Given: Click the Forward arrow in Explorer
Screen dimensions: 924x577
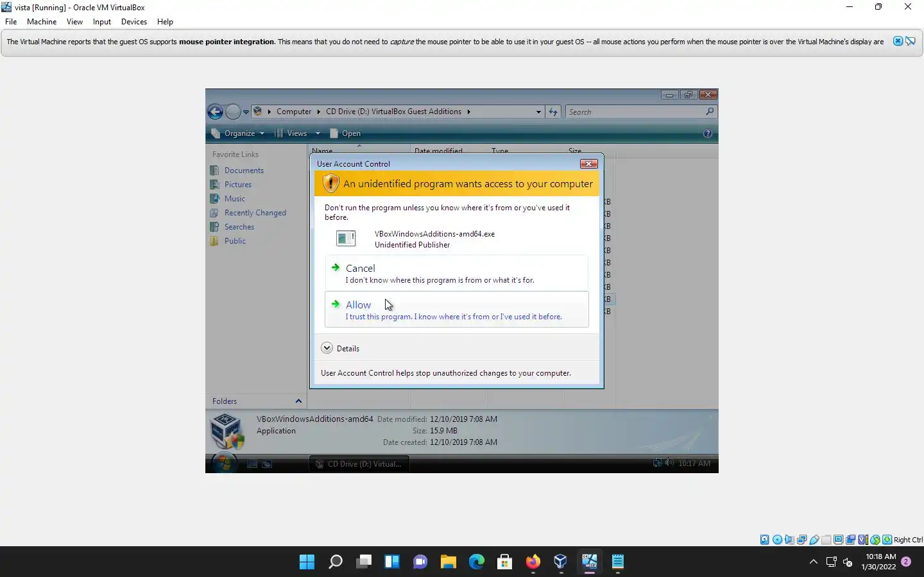Looking at the screenshot, I should (233, 112).
